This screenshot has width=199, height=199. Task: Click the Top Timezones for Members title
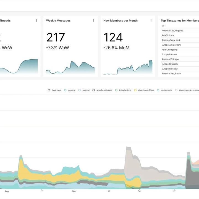(x=180, y=20)
